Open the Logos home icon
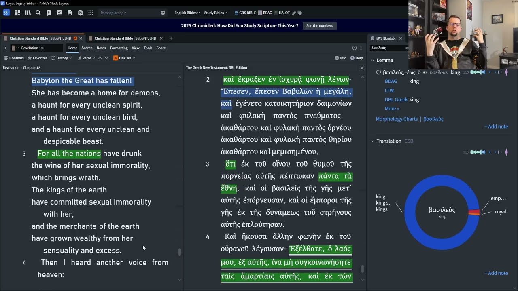Image resolution: width=518 pixels, height=291 pixels. (6, 13)
